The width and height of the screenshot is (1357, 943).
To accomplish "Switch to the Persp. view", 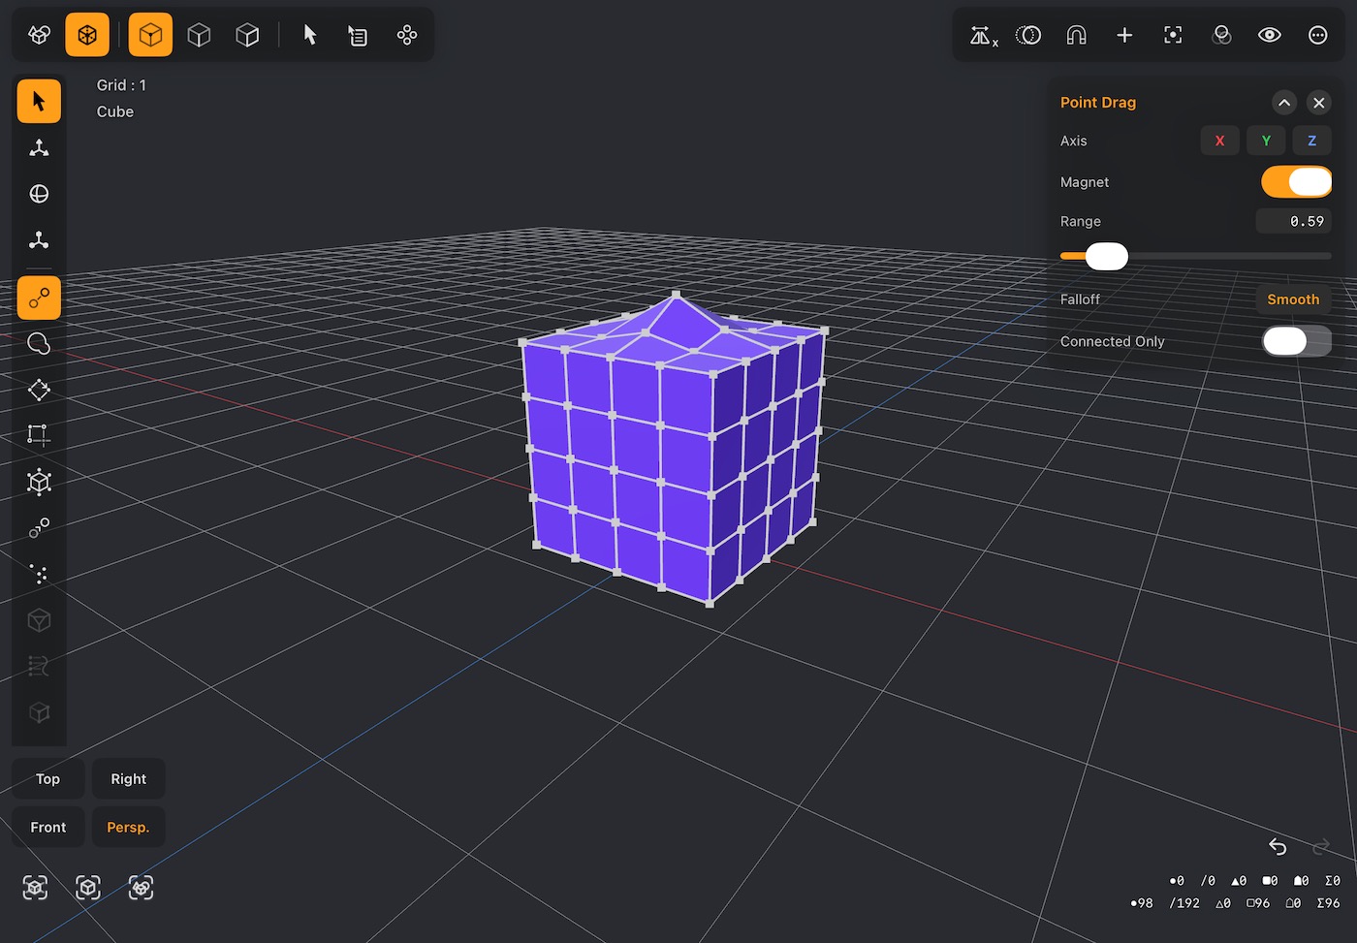I will coord(128,828).
